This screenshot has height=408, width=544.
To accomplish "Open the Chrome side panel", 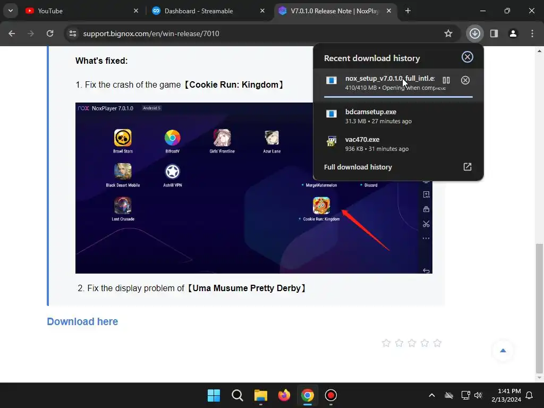I will click(x=494, y=33).
